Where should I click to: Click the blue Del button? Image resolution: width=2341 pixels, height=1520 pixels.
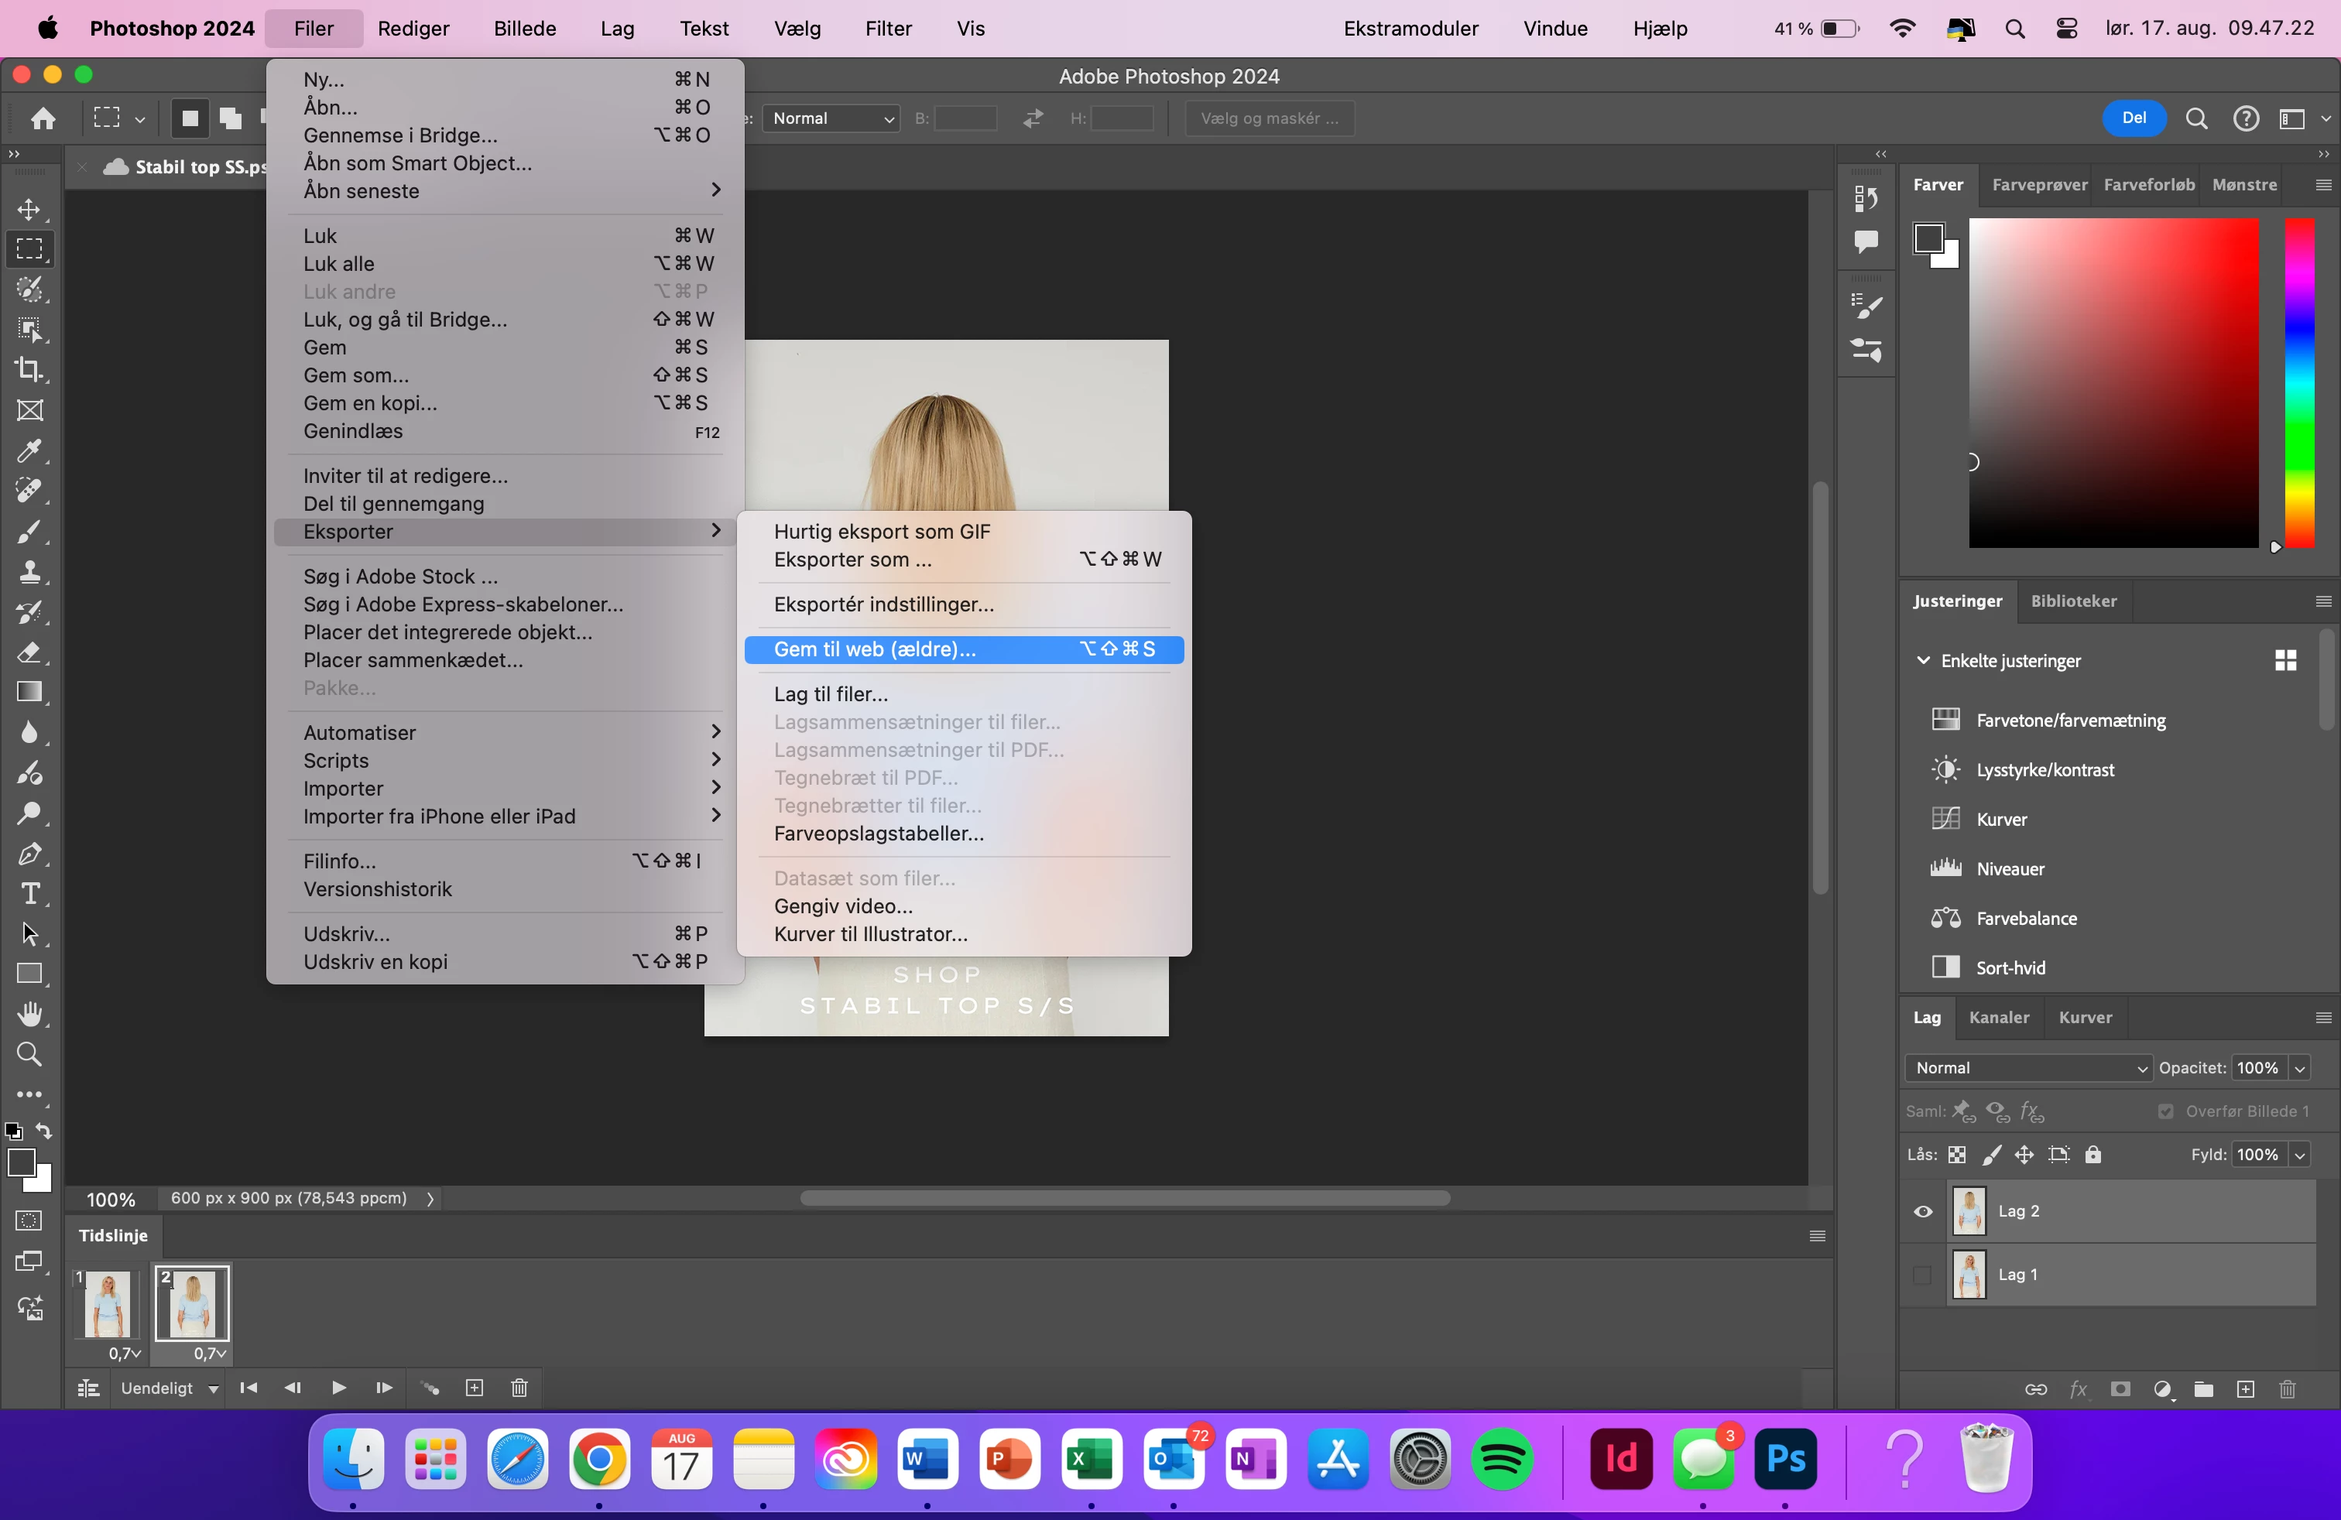2134,118
